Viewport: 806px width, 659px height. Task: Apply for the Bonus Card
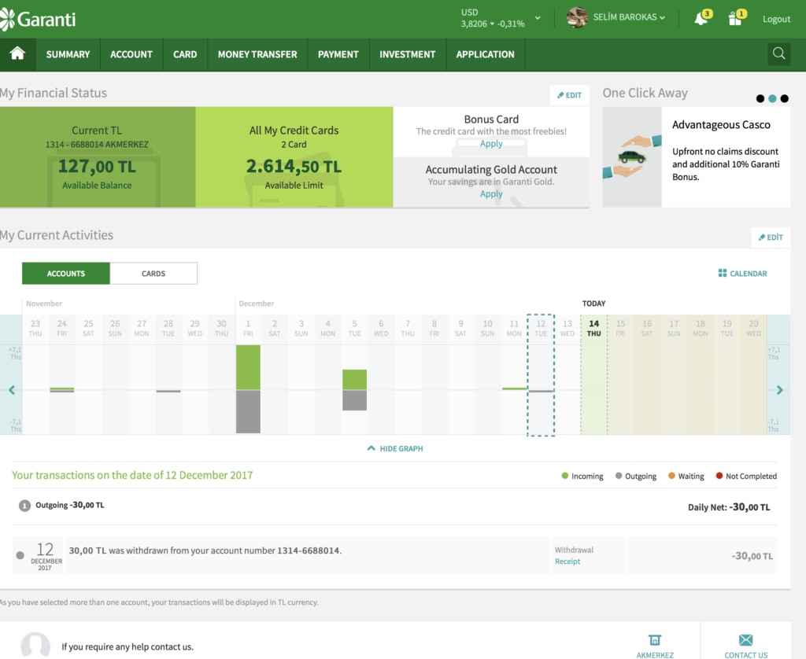[x=491, y=143]
